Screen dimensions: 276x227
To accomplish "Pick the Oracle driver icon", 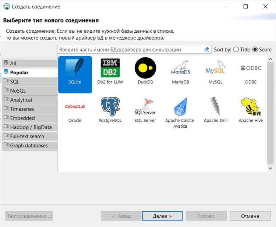I will pyautogui.click(x=75, y=107).
